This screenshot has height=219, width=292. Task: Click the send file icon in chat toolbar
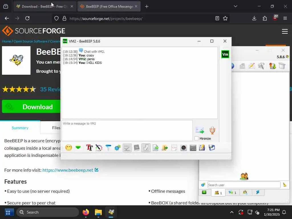[155, 148]
